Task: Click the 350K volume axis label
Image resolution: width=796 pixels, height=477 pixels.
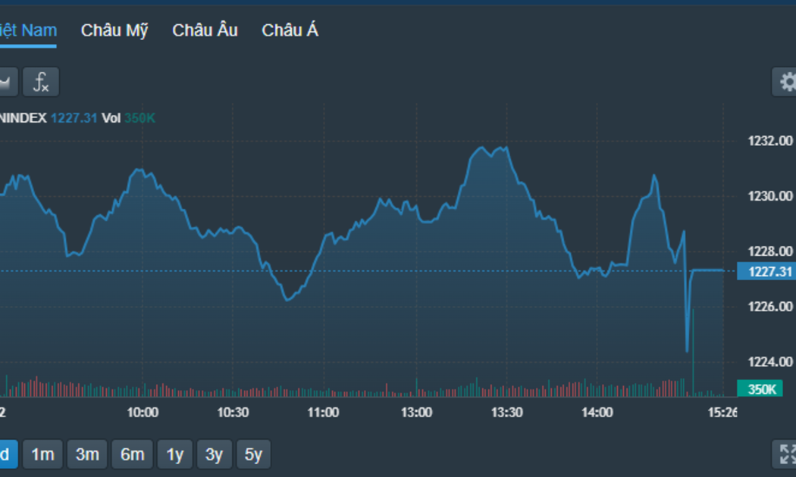Action: pyautogui.click(x=760, y=389)
